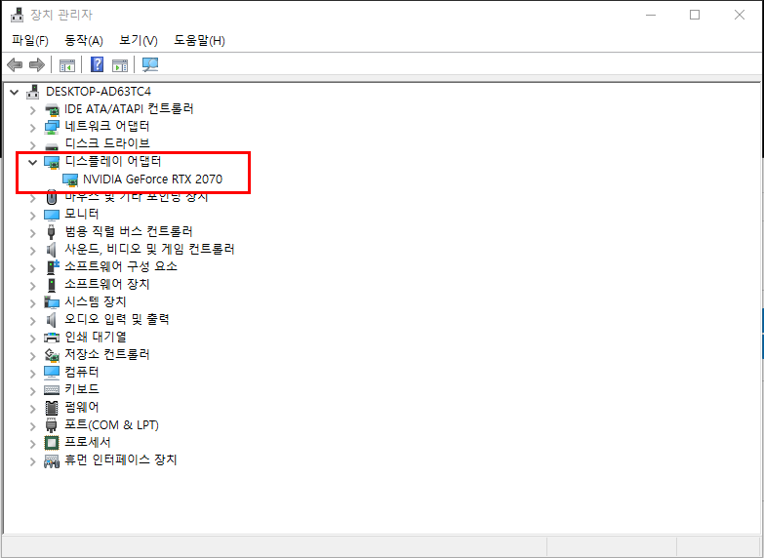Screen dimensions: 764x558
Task: Click the DESKTOP-AD63TC4 computer root icon
Action: (x=33, y=92)
